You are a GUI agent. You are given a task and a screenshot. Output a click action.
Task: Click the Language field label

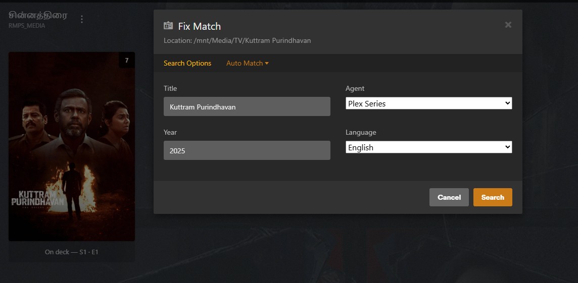pyautogui.click(x=361, y=132)
